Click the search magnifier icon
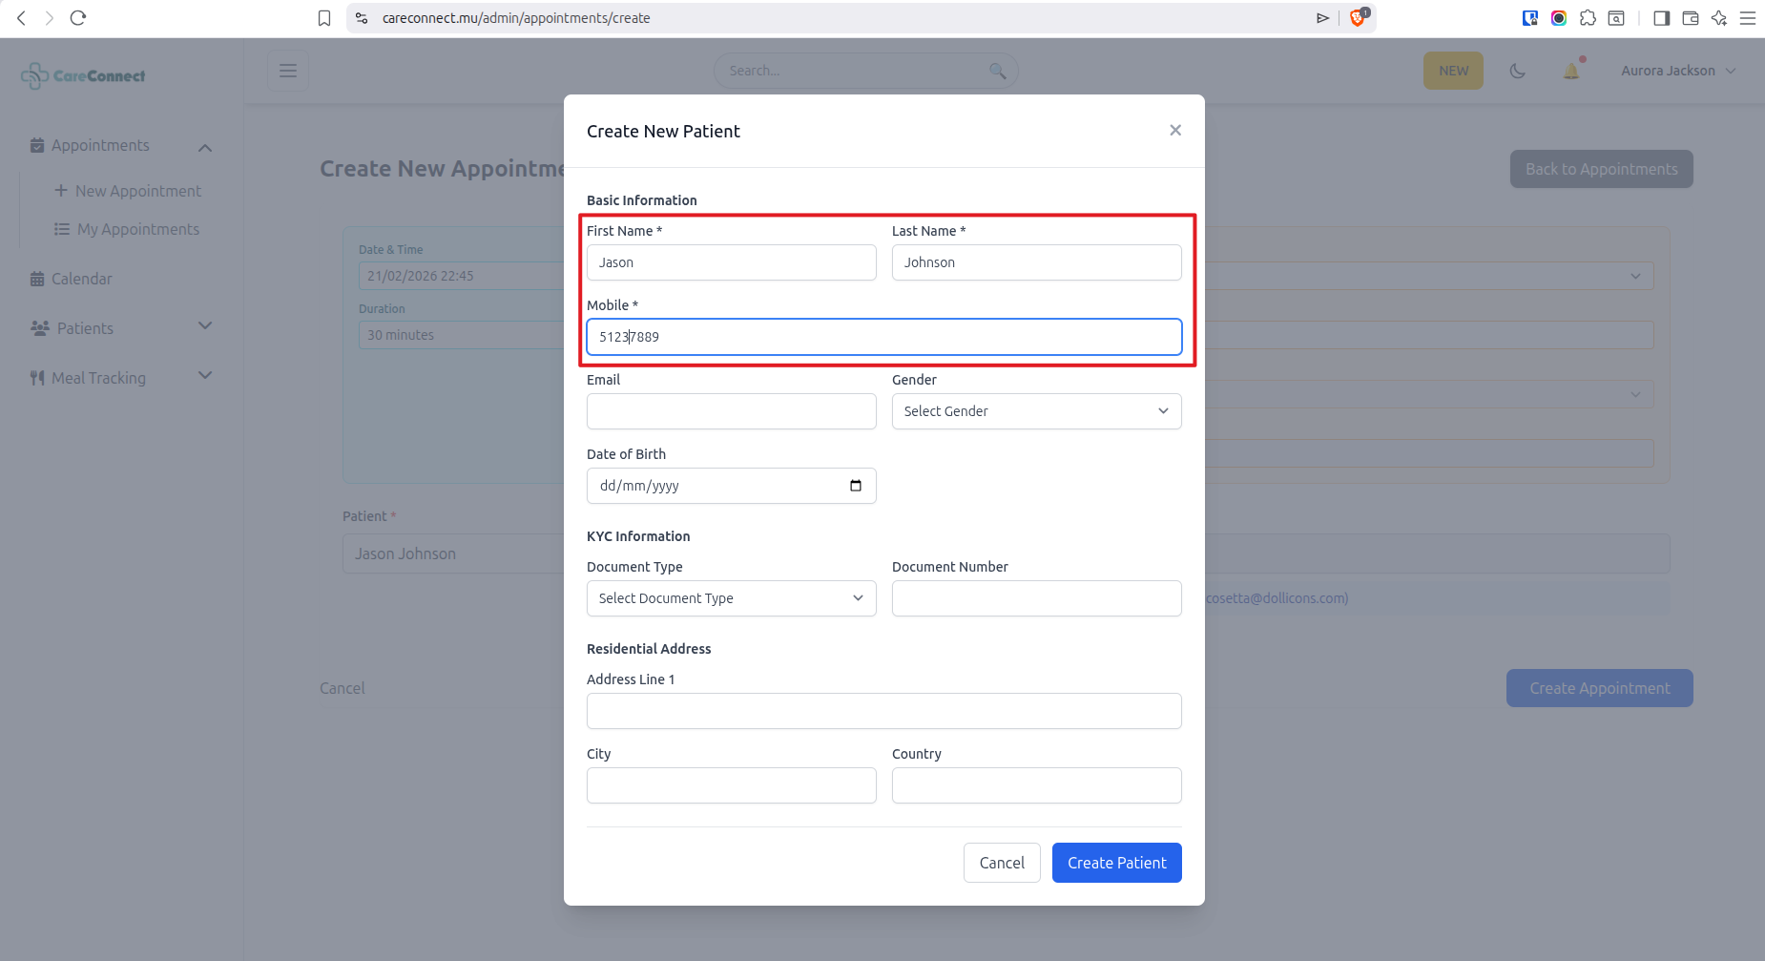The width and height of the screenshot is (1765, 961). tap(998, 71)
